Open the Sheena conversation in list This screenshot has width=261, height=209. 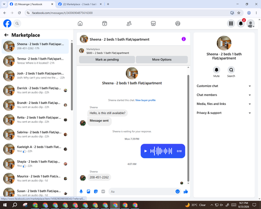point(35,46)
